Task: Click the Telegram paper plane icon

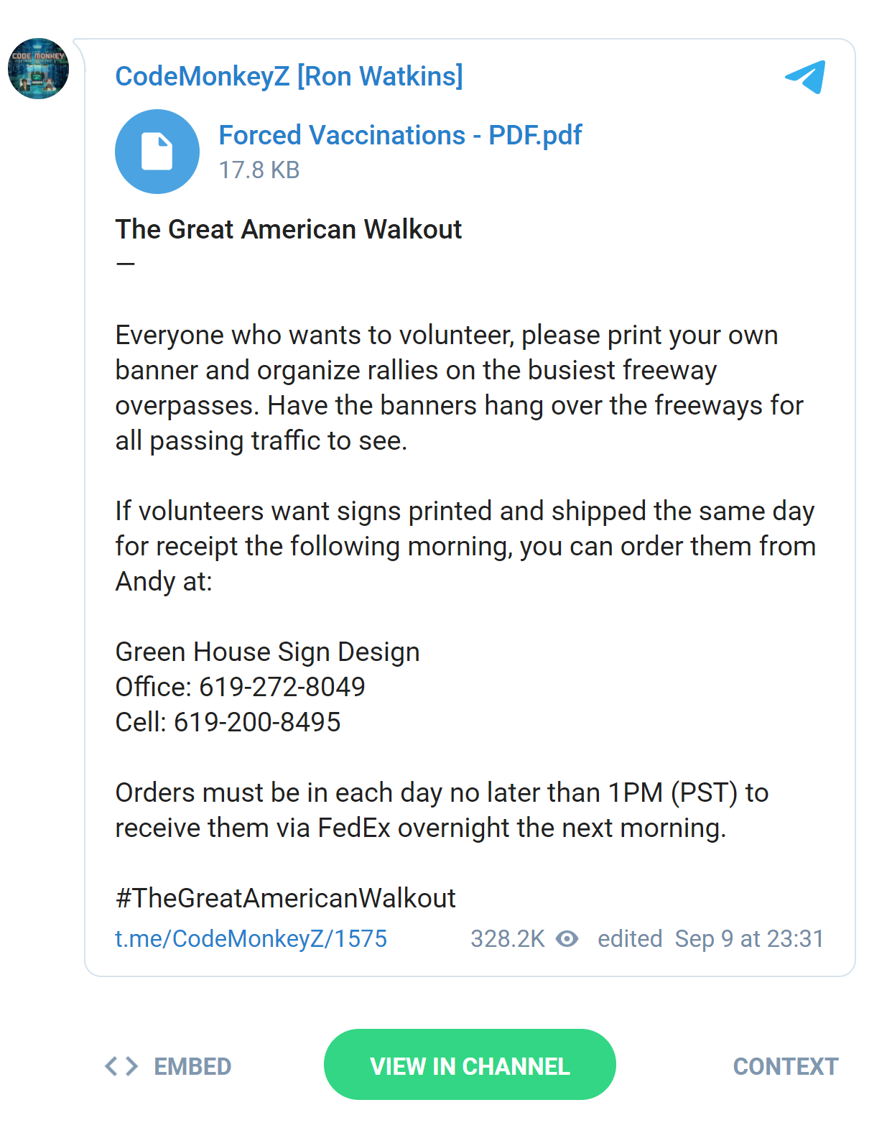Action: [806, 76]
